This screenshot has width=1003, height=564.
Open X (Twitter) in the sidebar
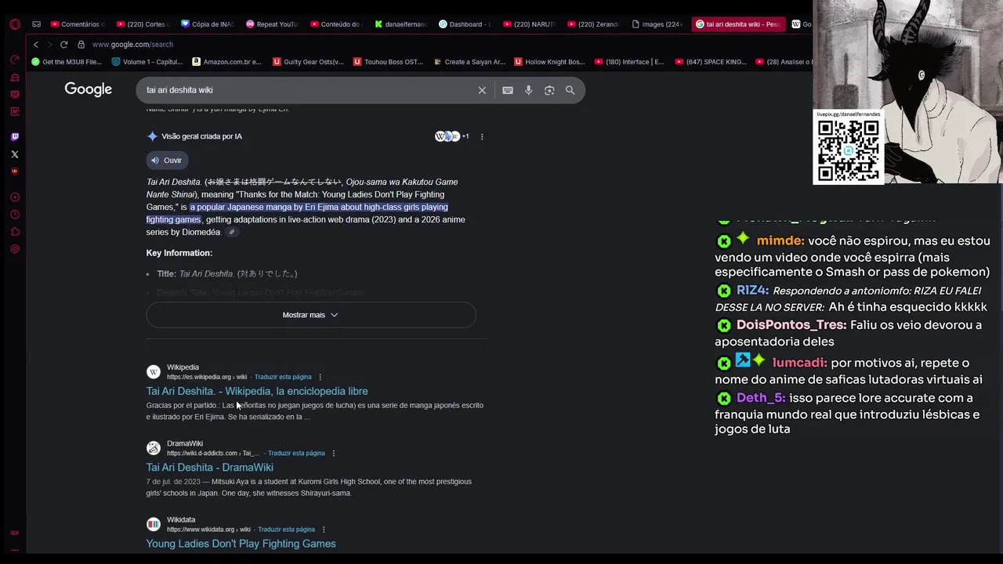[14, 154]
